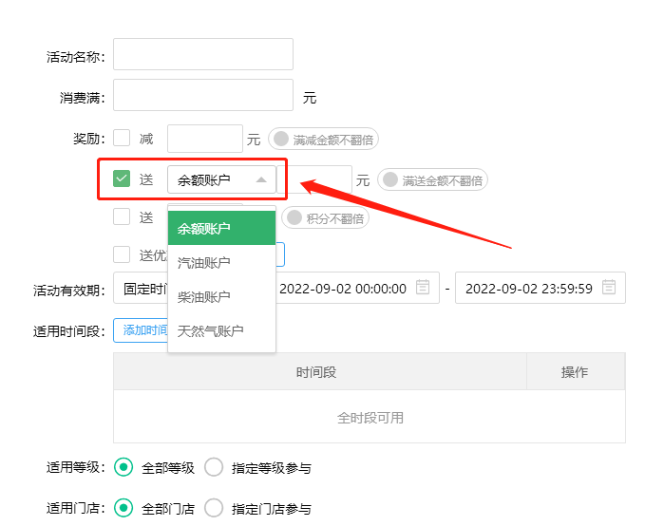Choose the 指定门店参与 radio option

tap(214, 508)
